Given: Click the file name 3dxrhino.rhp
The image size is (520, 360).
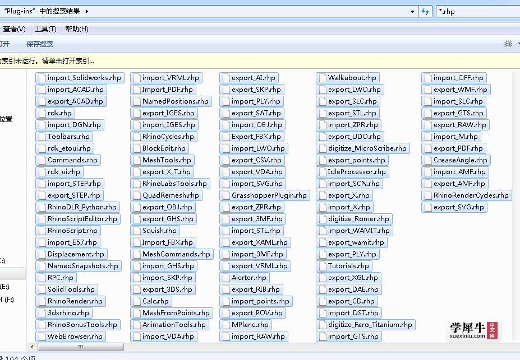Looking at the screenshot, I should coord(68,313).
